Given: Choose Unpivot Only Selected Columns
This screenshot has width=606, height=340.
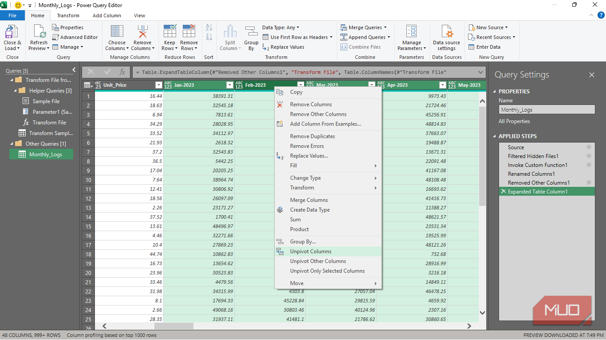Looking at the screenshot, I should pyautogui.click(x=328, y=271).
